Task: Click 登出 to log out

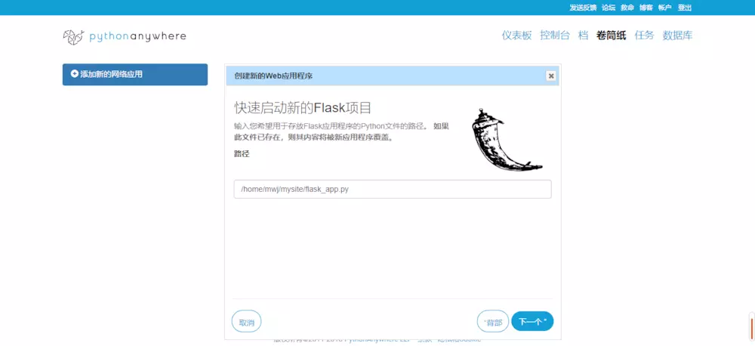Action: tap(684, 8)
